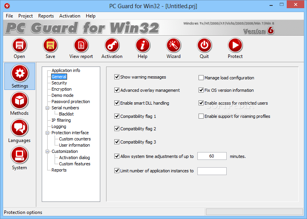307x219 pixels.
Task: Maximize the PC Guard window
Action: [x=282, y=5]
